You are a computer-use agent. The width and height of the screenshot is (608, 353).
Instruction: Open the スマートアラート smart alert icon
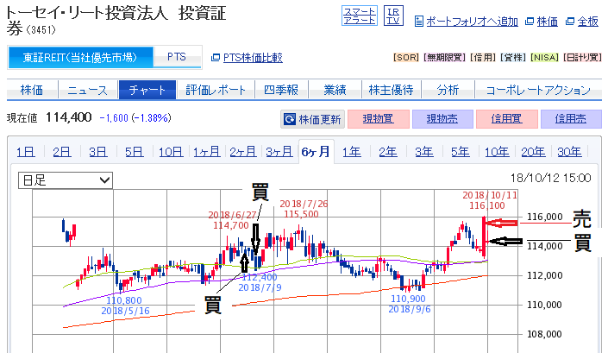point(360,16)
